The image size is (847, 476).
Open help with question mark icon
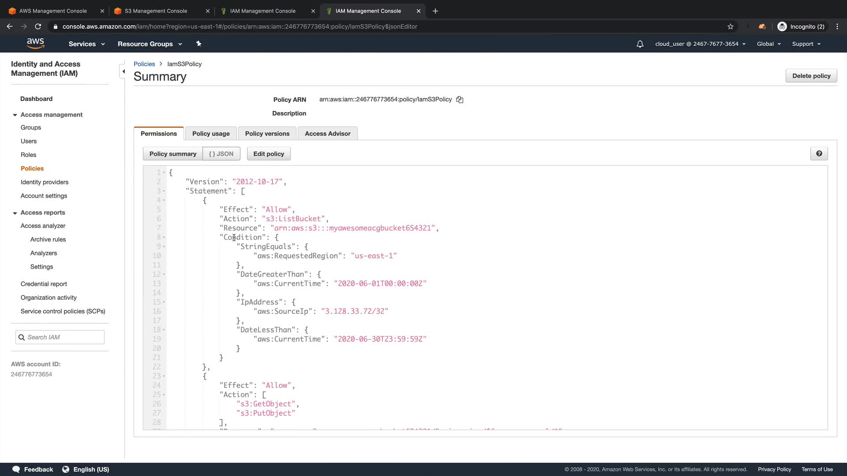point(819,154)
